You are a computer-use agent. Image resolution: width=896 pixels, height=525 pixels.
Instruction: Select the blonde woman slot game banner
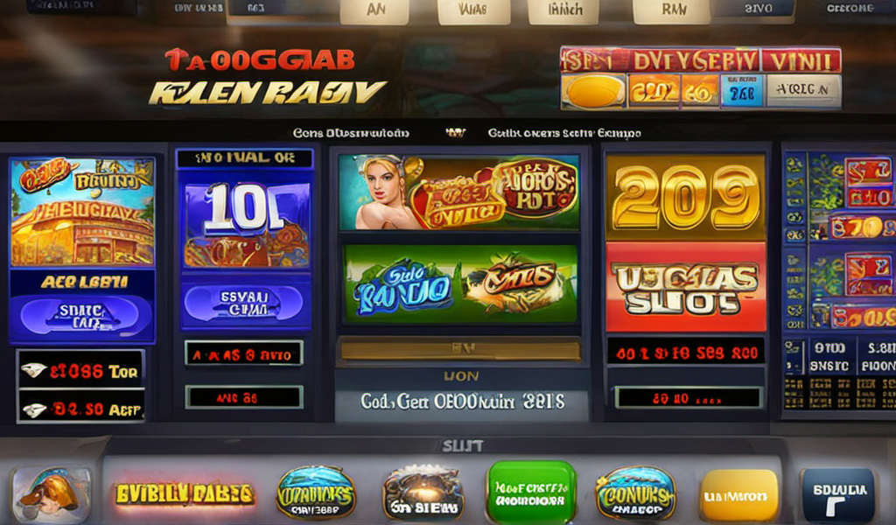click(x=458, y=192)
